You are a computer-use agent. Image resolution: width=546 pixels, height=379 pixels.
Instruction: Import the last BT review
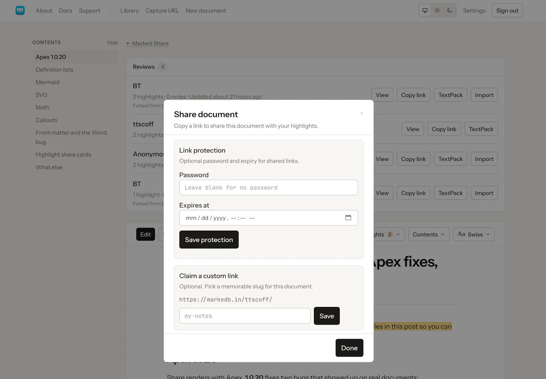click(x=484, y=193)
